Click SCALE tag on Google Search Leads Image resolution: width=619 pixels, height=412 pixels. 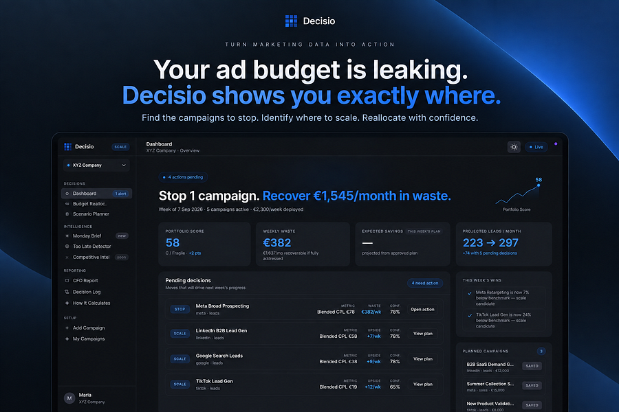click(x=180, y=358)
